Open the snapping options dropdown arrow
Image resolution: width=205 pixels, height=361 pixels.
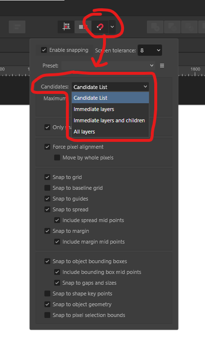pyautogui.click(x=112, y=27)
